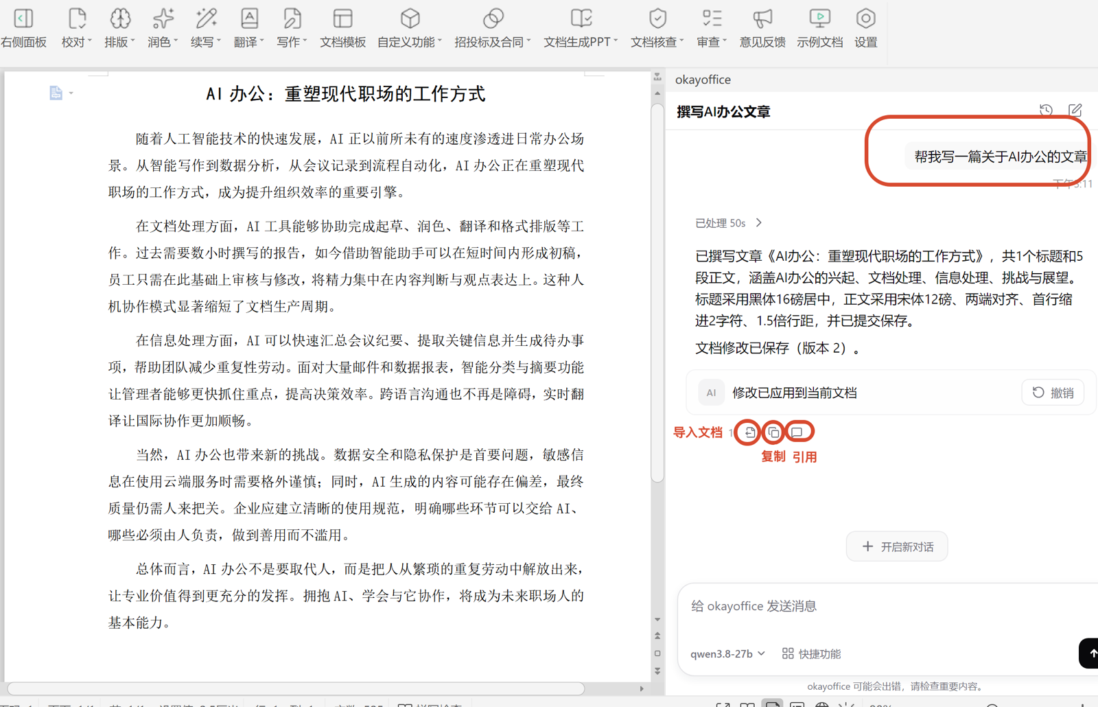Select the 润色 polish tool

163,28
